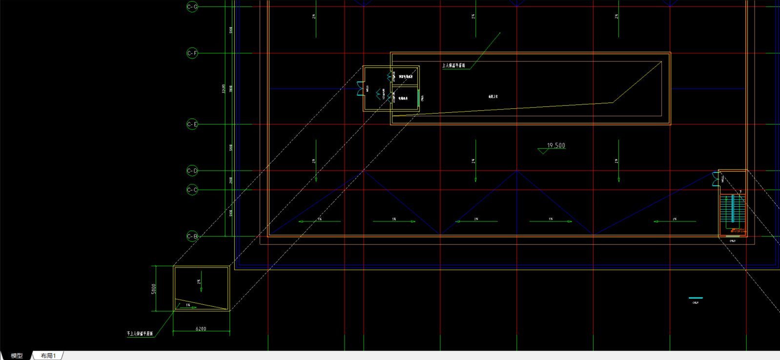Select the standalone cyan window symbol at bottom right
Screen dimensions: 780x360
[x=696, y=298]
